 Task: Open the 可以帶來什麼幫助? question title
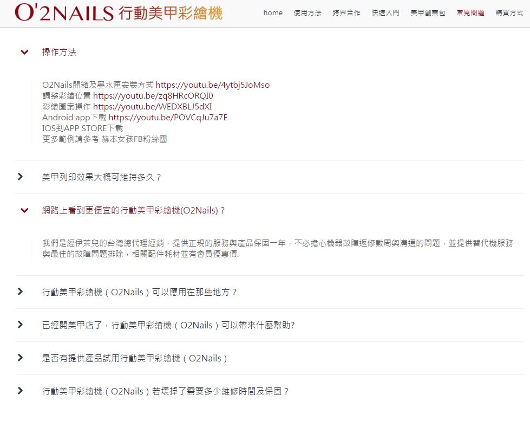[x=168, y=326]
